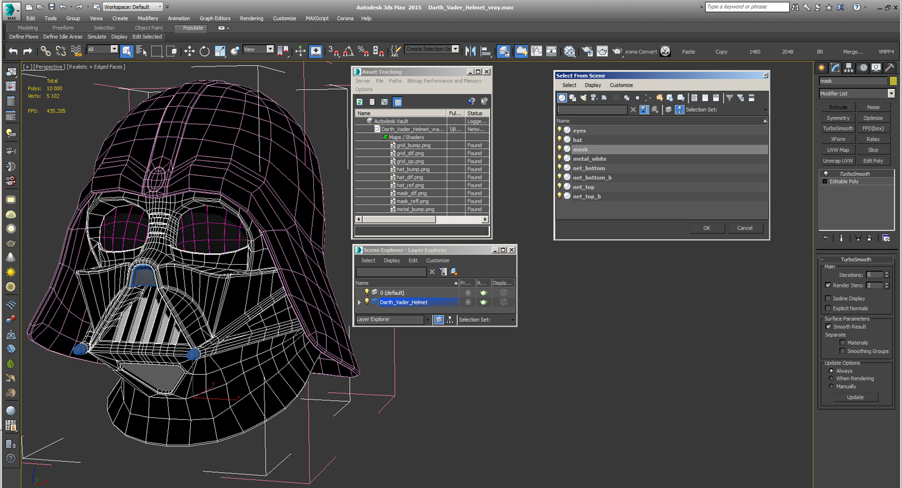Switch to the Freeform ribbon tab
Image resolution: width=902 pixels, height=488 pixels.
coord(63,28)
